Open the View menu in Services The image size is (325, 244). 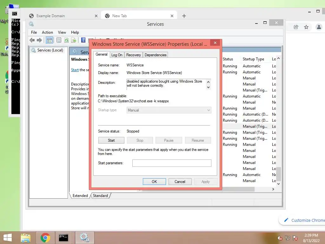62,32
